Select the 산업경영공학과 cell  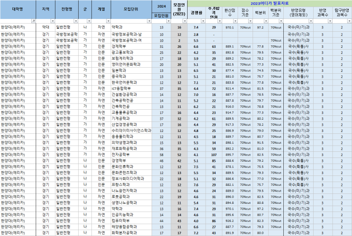coord(131,124)
